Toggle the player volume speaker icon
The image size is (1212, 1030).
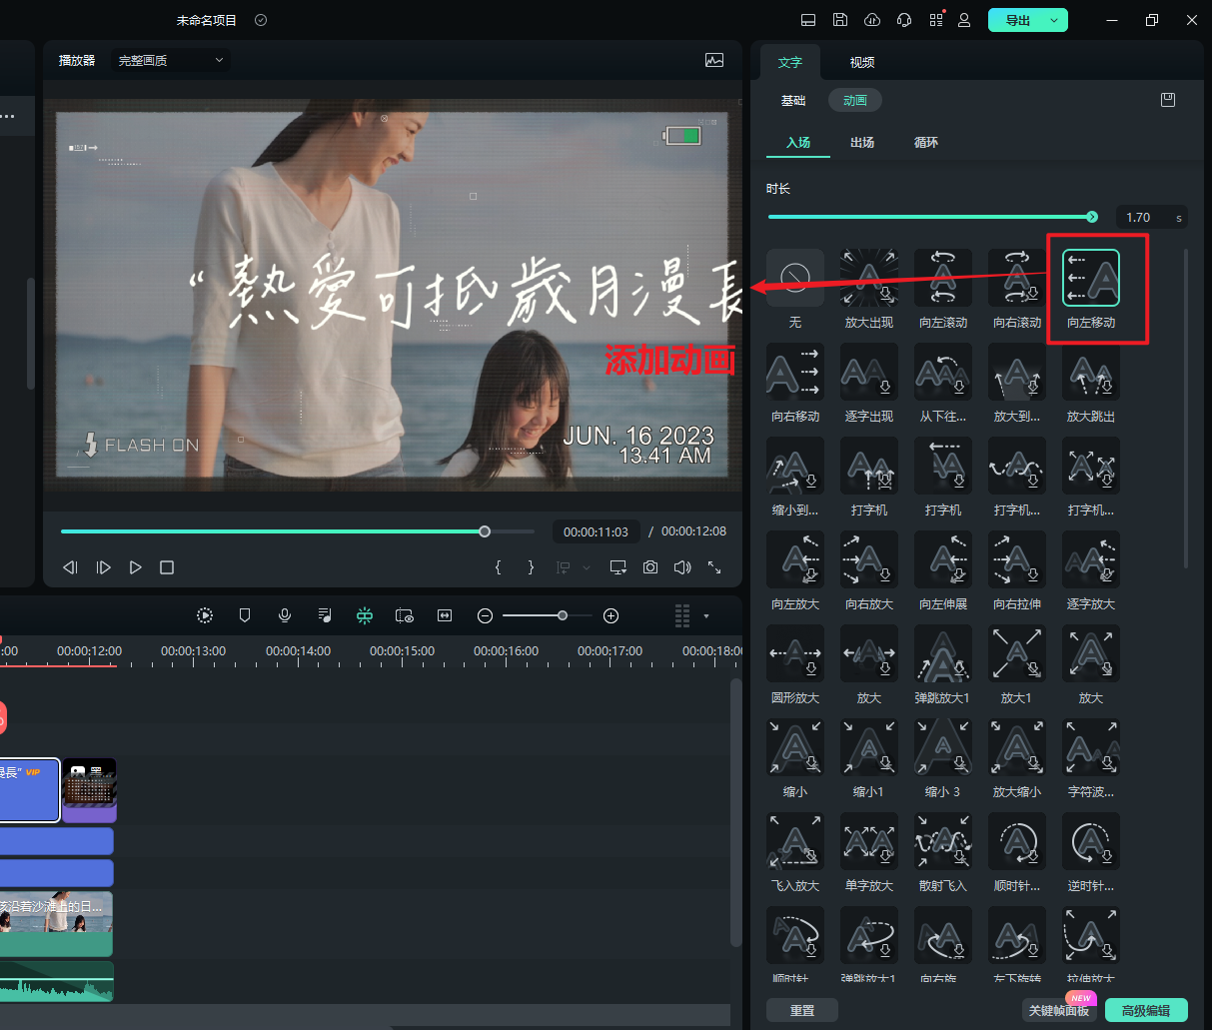tap(682, 567)
